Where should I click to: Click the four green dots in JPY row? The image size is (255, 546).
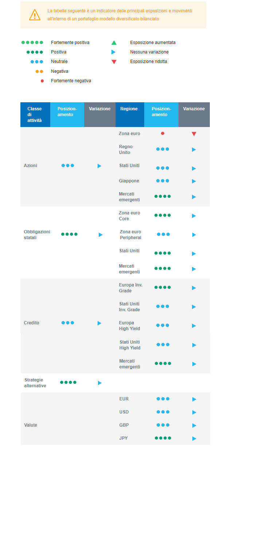[163, 438]
